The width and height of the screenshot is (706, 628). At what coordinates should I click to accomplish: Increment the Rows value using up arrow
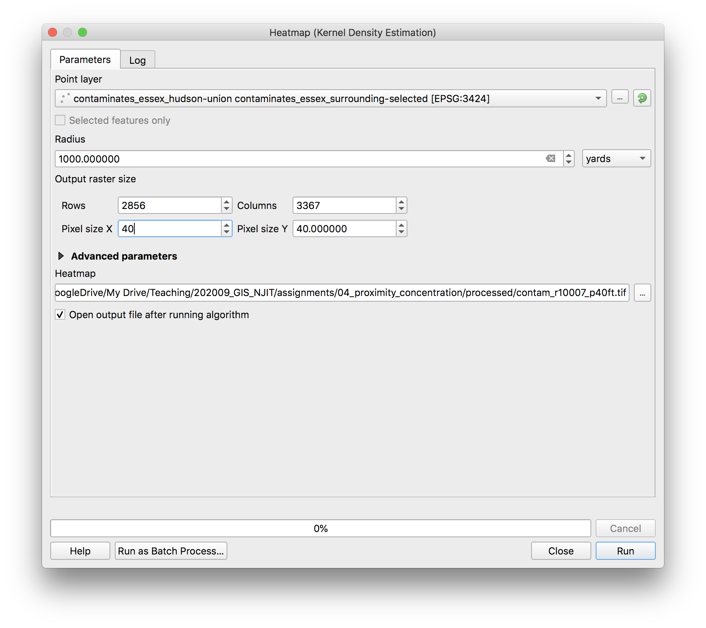226,202
